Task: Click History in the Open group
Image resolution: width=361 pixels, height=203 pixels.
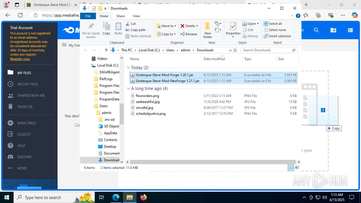Action: (250, 36)
